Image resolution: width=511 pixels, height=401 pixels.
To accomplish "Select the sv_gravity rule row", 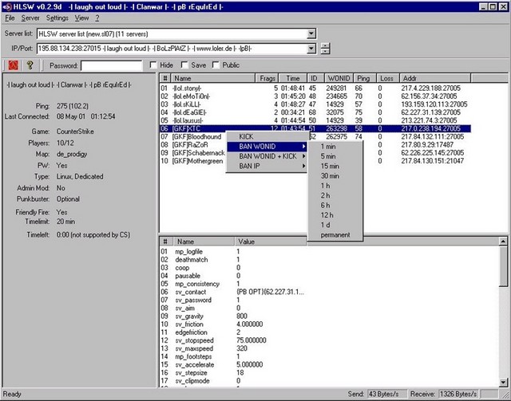I will coord(232,316).
